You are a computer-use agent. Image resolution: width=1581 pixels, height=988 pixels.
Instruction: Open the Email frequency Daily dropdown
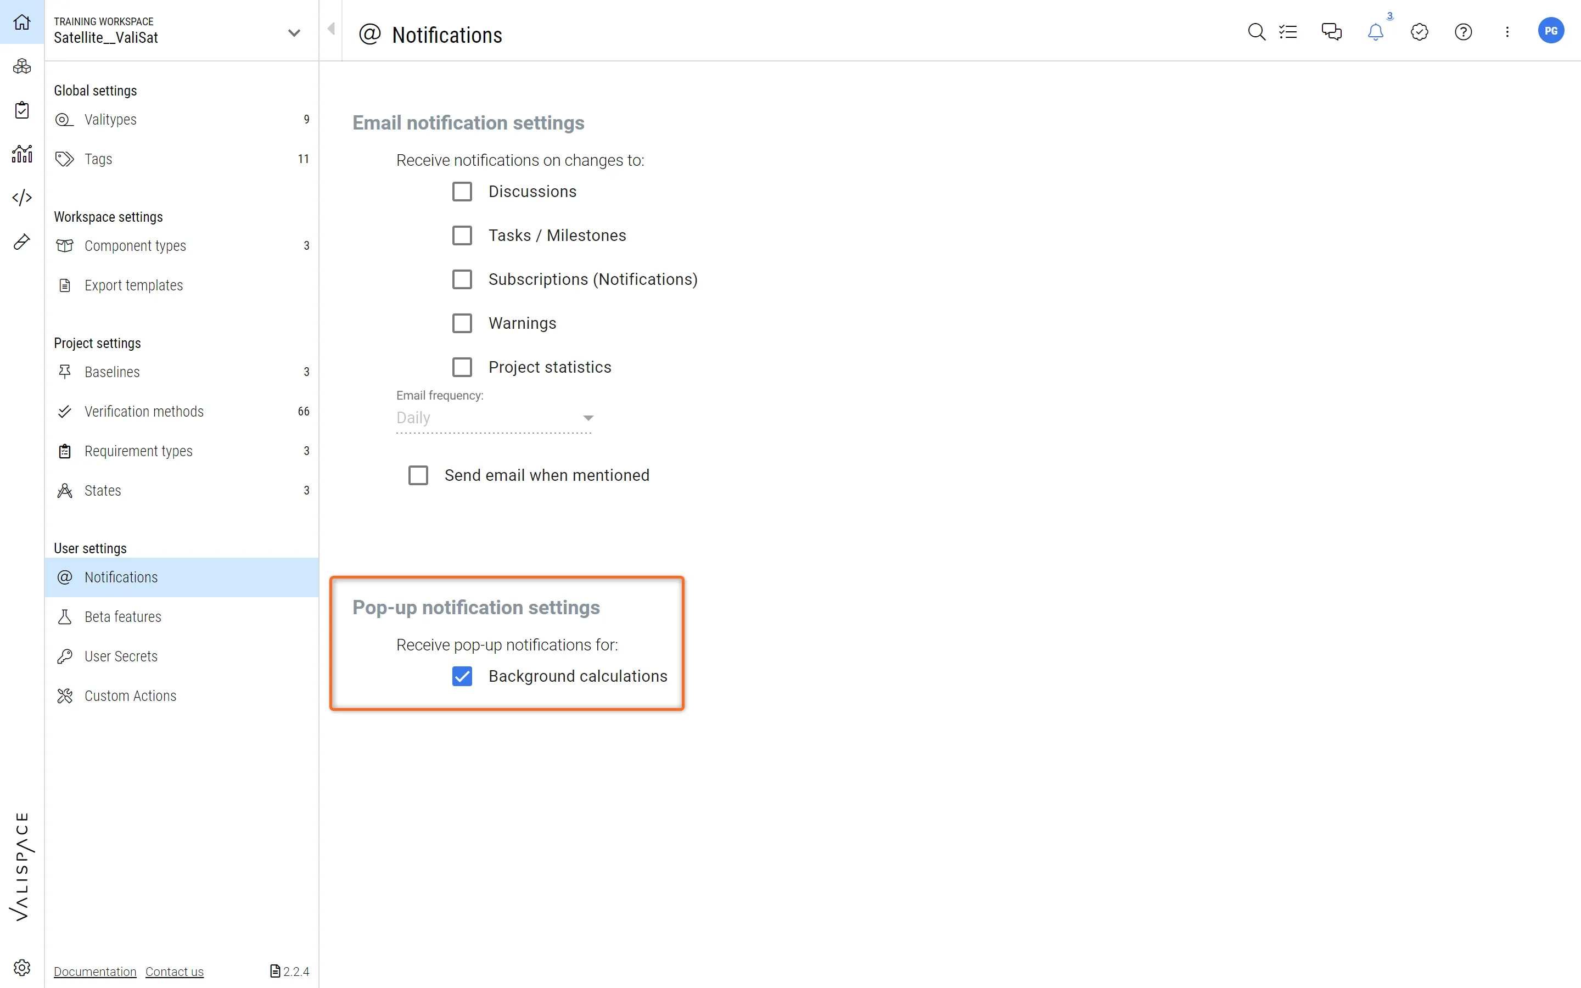click(494, 418)
